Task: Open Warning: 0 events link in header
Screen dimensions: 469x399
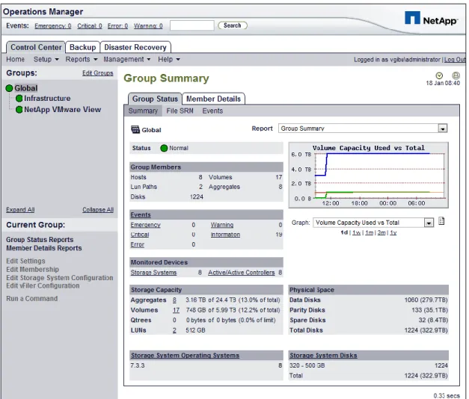Action: tap(148, 26)
